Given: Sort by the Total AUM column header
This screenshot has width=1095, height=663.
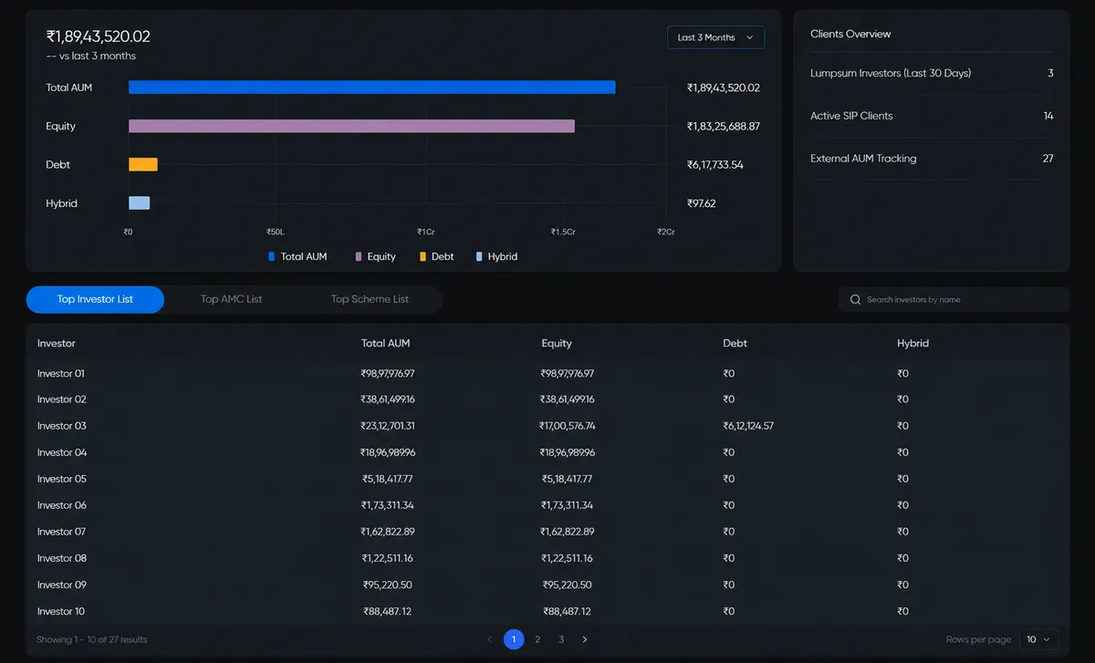Looking at the screenshot, I should pyautogui.click(x=386, y=344).
